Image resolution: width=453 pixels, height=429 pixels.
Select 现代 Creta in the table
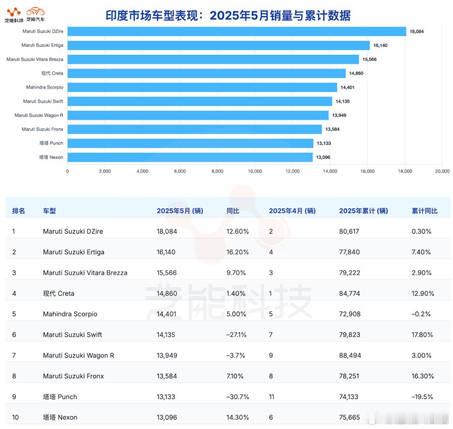pyautogui.click(x=59, y=293)
